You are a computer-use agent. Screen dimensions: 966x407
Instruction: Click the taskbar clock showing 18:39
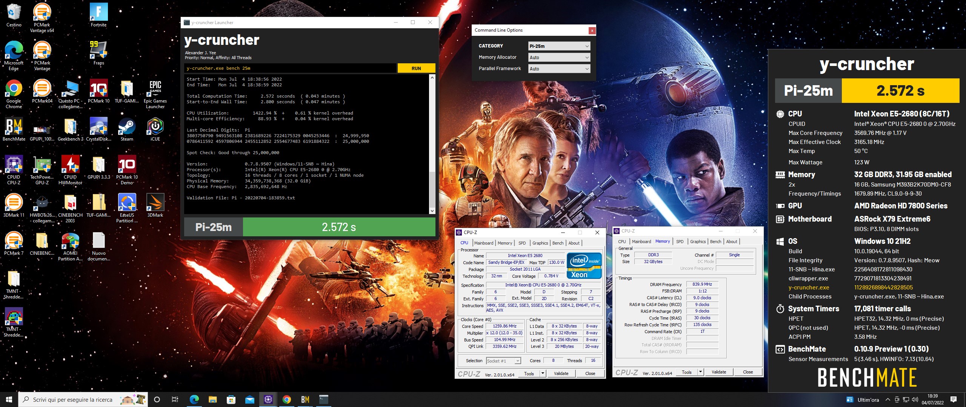(932, 399)
